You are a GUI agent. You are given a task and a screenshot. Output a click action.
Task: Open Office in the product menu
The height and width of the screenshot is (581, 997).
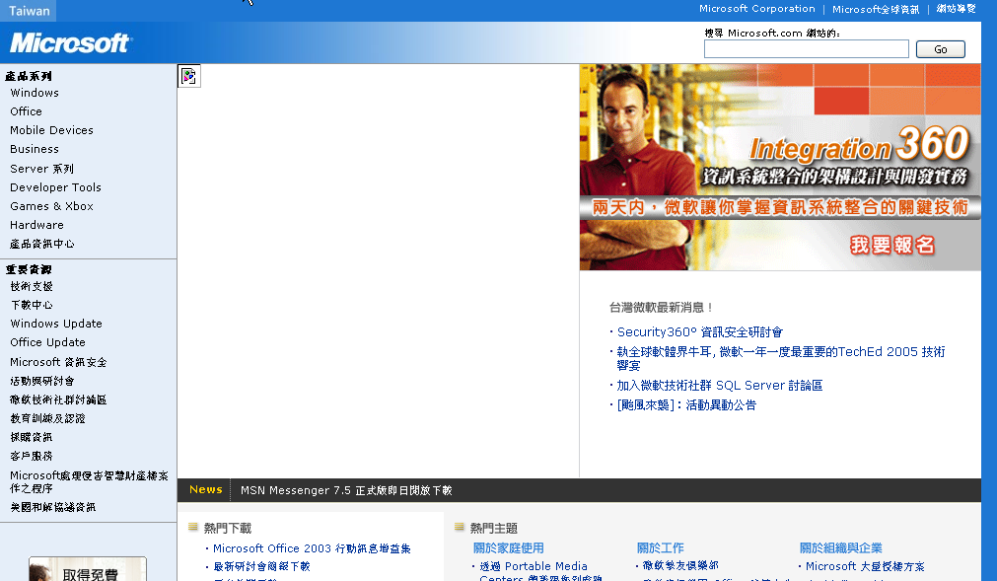pyautogui.click(x=26, y=111)
